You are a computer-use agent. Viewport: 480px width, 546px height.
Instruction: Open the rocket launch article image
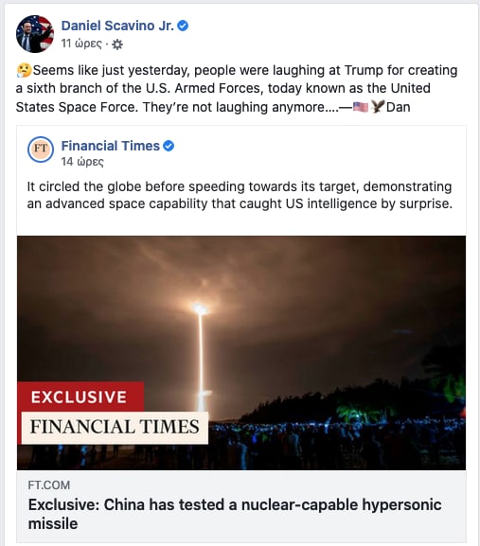coord(241,353)
